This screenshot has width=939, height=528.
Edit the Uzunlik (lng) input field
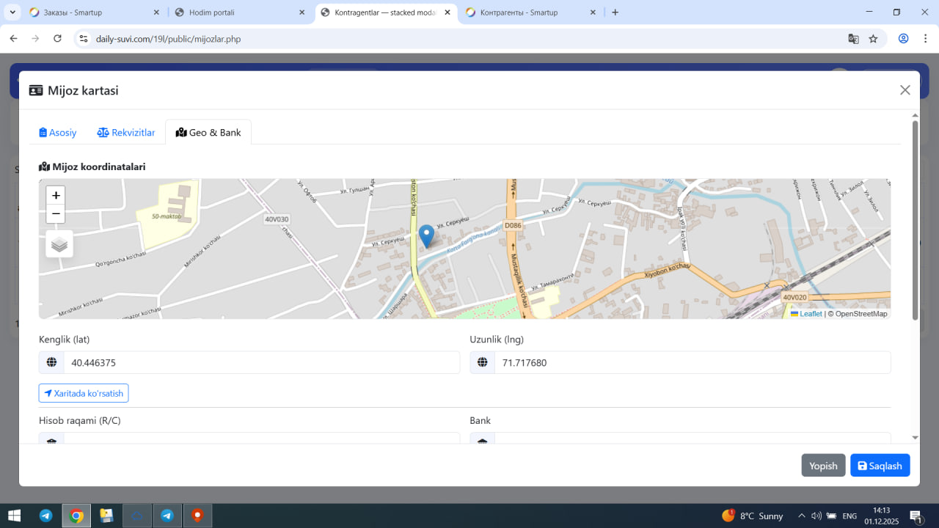692,362
